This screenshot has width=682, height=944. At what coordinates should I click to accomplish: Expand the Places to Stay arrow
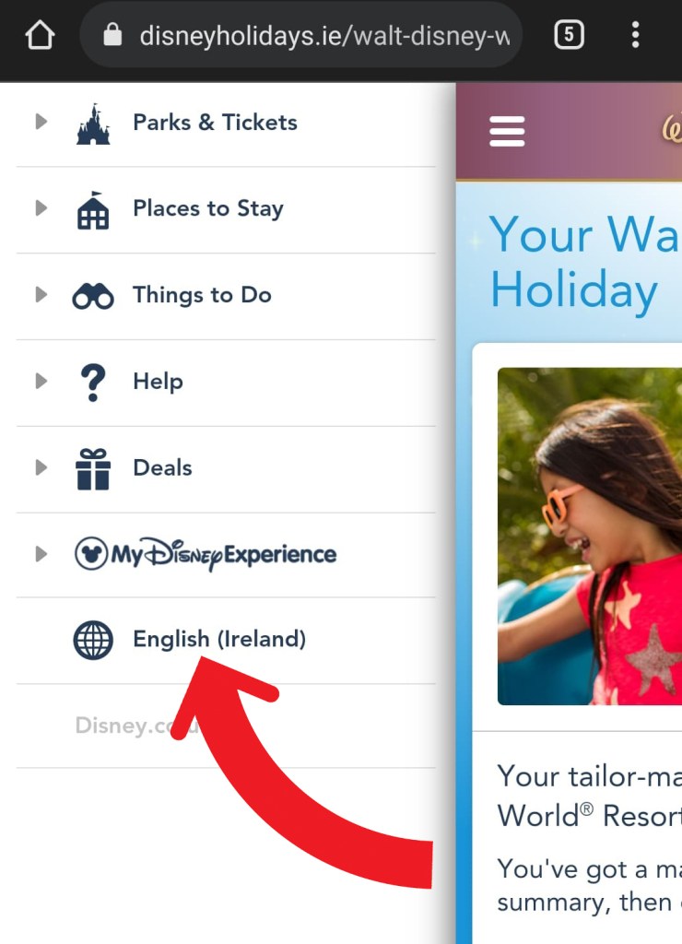coord(41,208)
